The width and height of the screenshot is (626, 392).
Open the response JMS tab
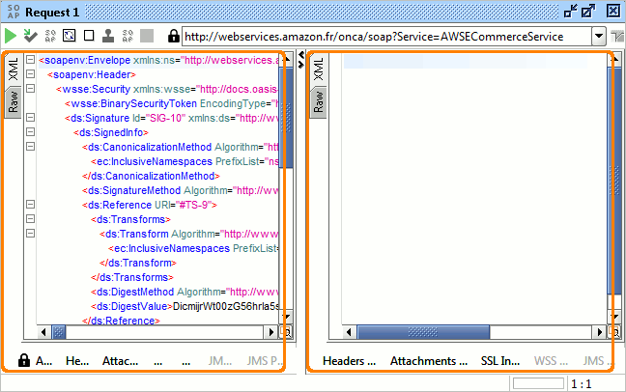[x=597, y=361]
